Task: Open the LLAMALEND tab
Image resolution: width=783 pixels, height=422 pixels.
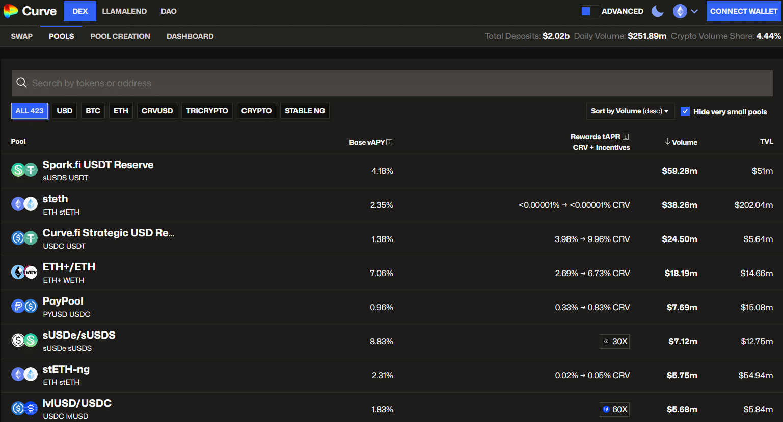Action: pyautogui.click(x=124, y=11)
